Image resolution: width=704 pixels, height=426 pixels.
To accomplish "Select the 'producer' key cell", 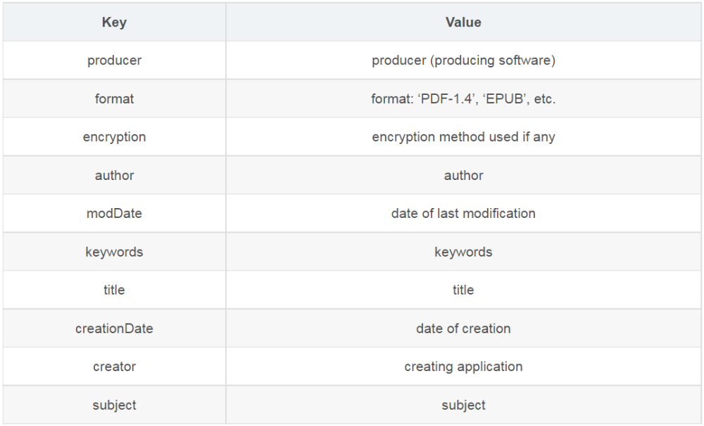I will coord(114,60).
